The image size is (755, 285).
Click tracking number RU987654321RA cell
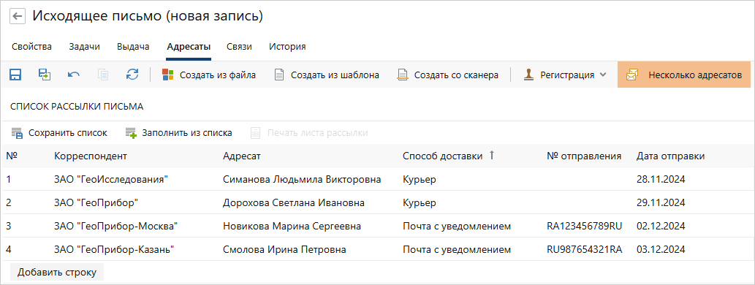(x=585, y=249)
